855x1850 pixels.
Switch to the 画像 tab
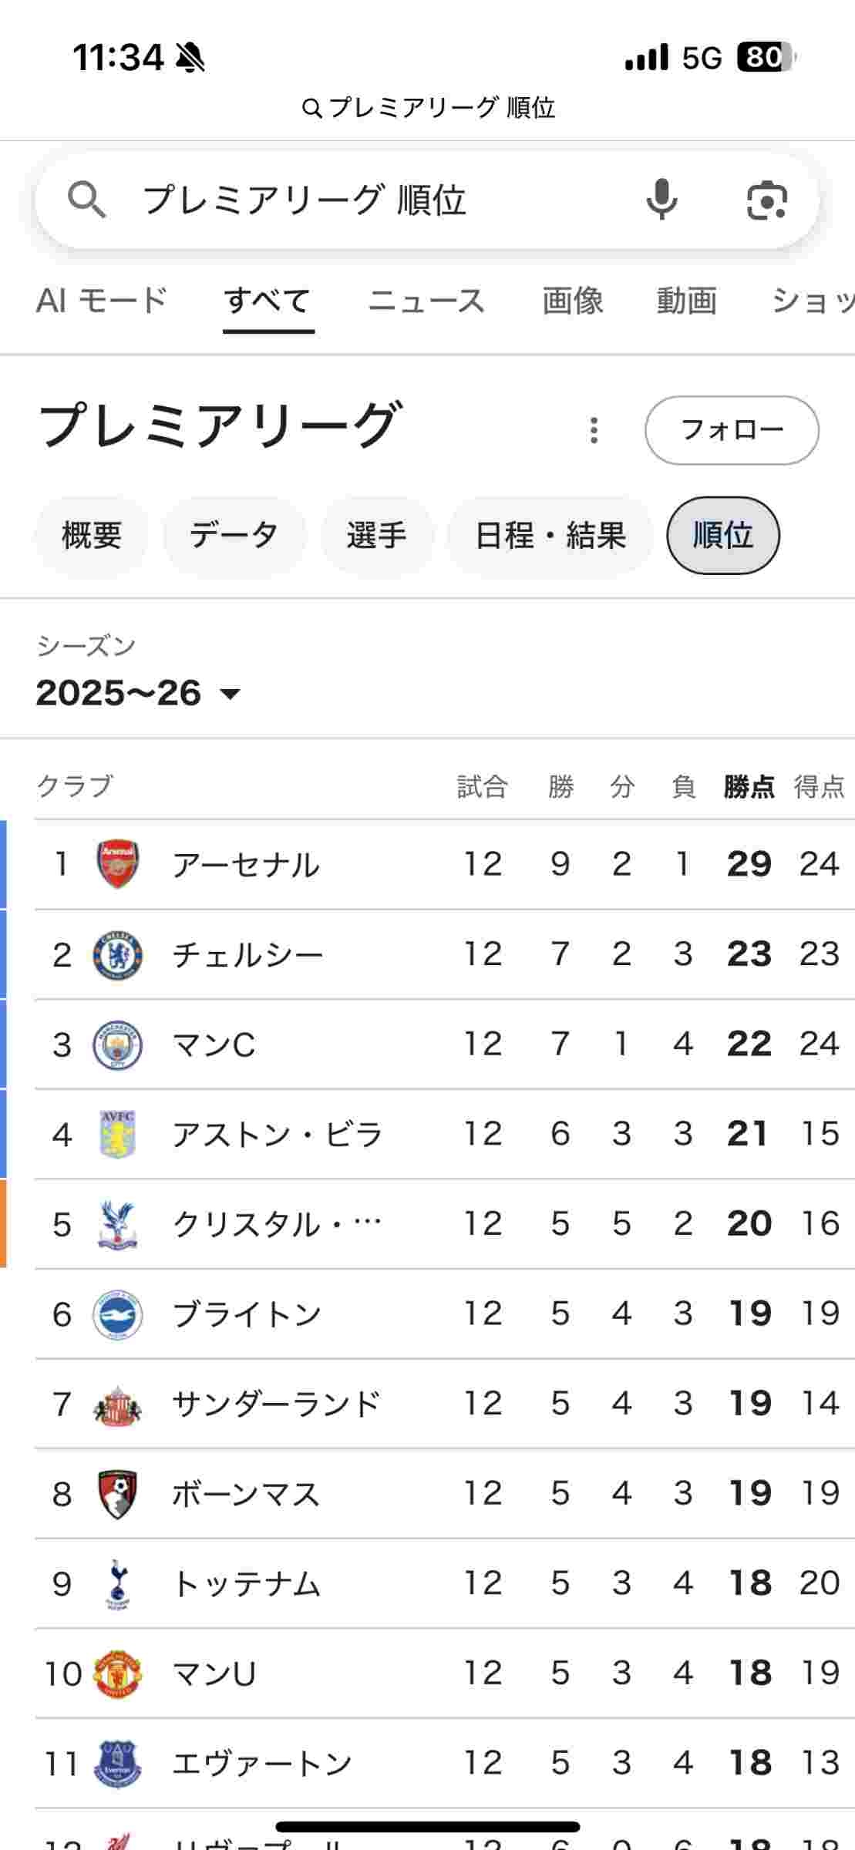pos(572,301)
